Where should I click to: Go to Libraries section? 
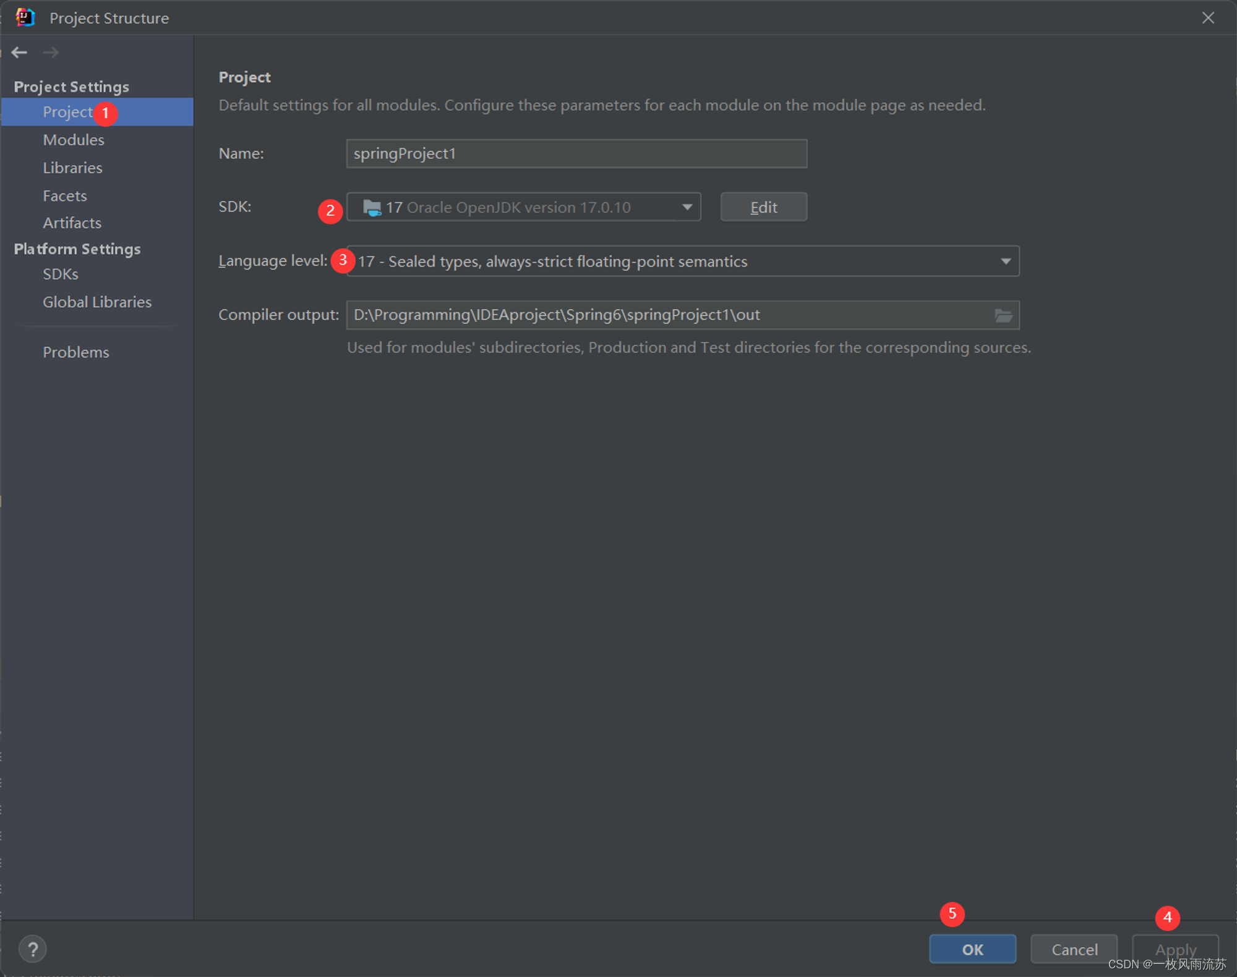click(72, 168)
